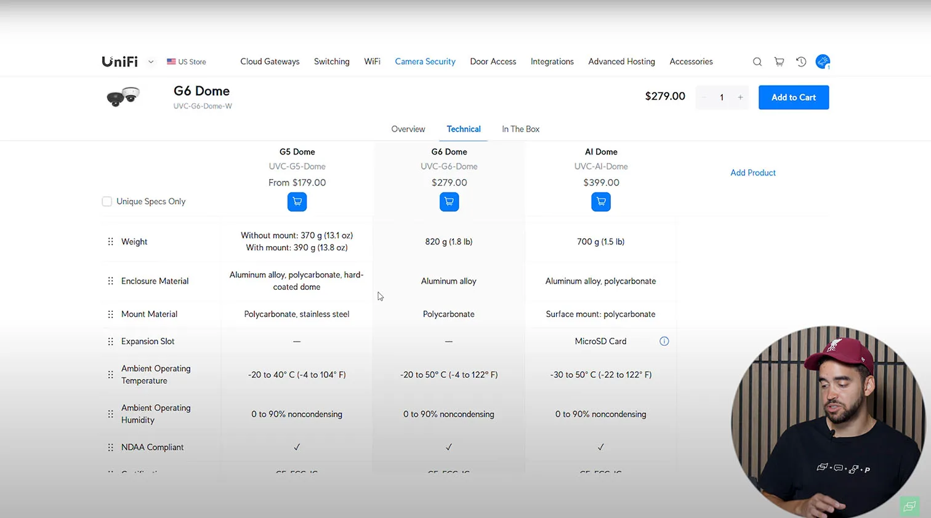Click the G5 Dome column title
The height and width of the screenshot is (518, 931).
tap(297, 152)
